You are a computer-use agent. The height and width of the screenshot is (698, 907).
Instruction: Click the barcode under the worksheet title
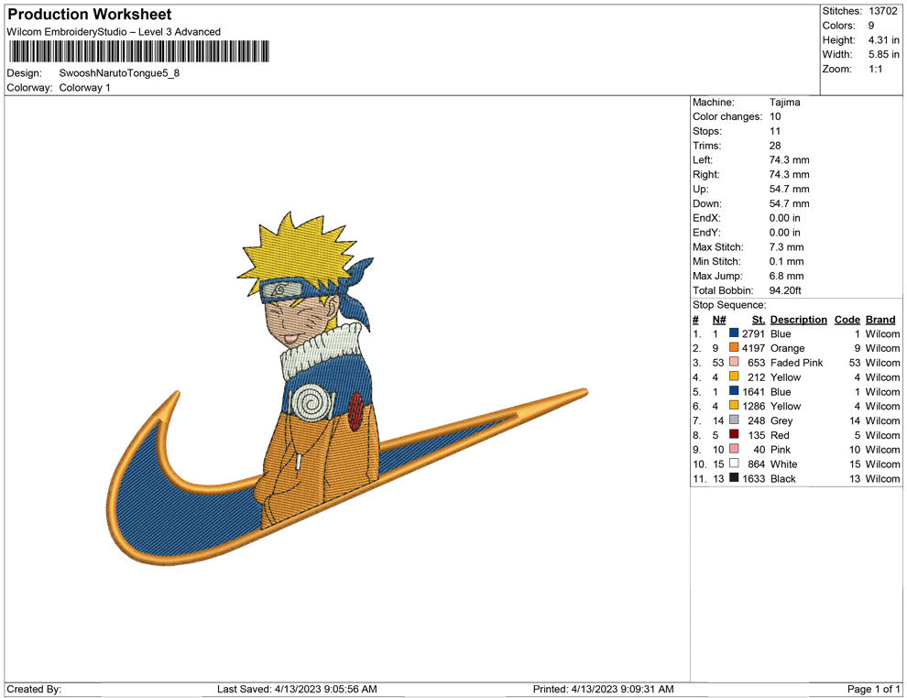pyautogui.click(x=139, y=51)
